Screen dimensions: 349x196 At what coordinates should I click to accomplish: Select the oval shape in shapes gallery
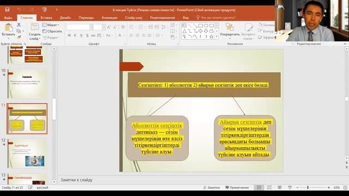206,26
